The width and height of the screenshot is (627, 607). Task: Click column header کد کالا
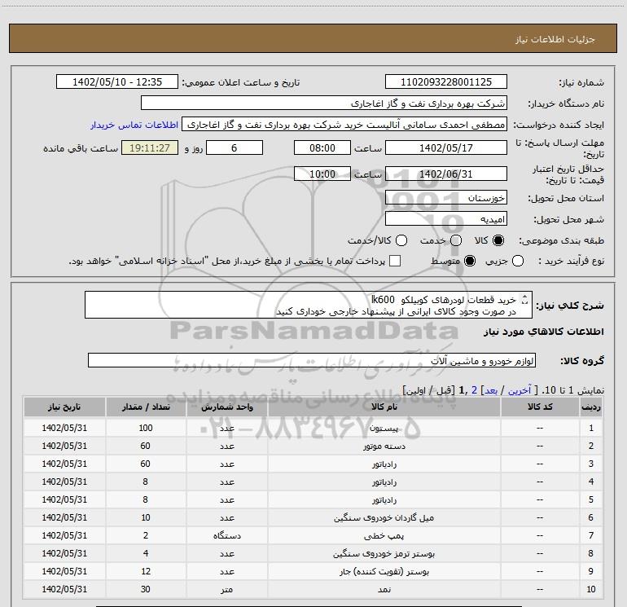540,407
